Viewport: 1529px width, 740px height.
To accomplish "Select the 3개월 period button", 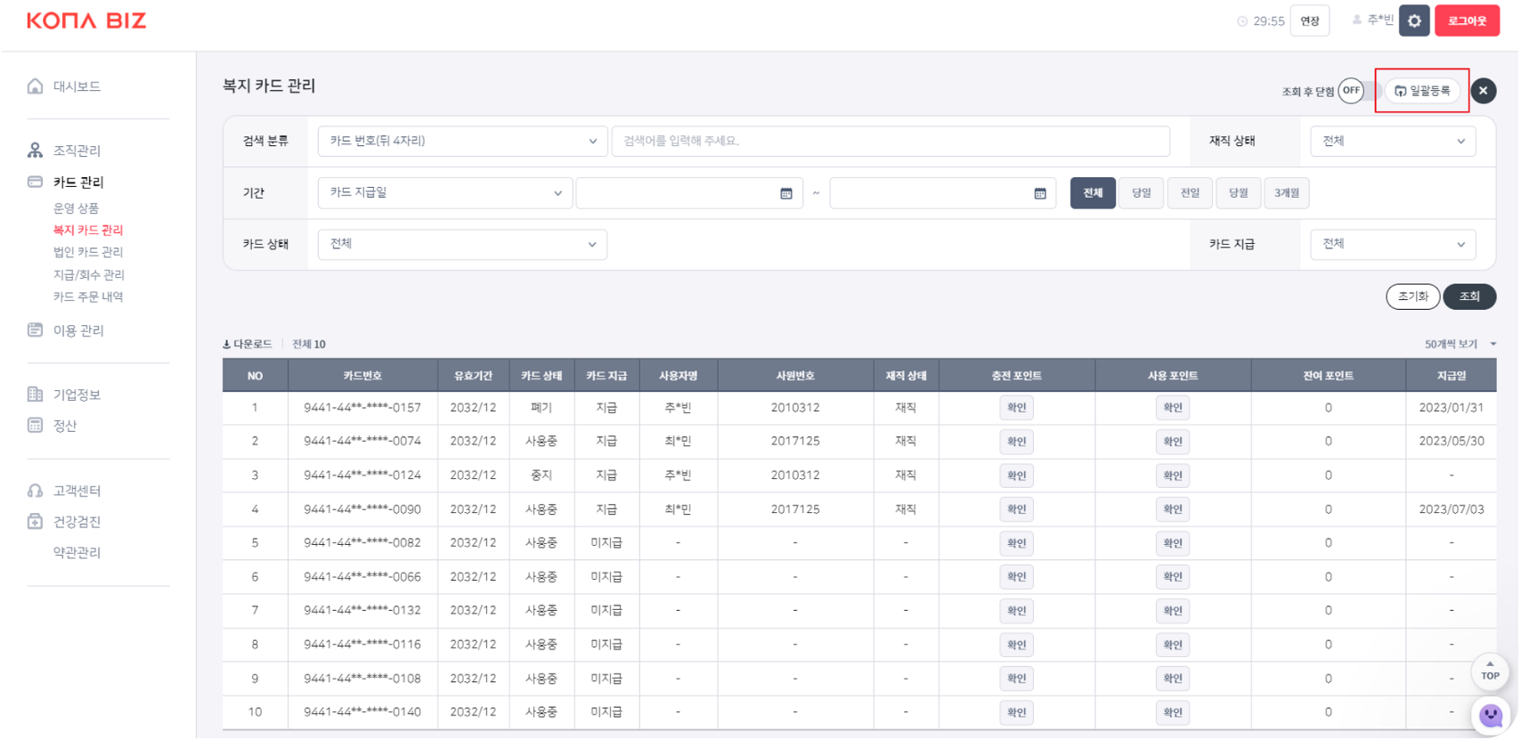I will point(1287,193).
